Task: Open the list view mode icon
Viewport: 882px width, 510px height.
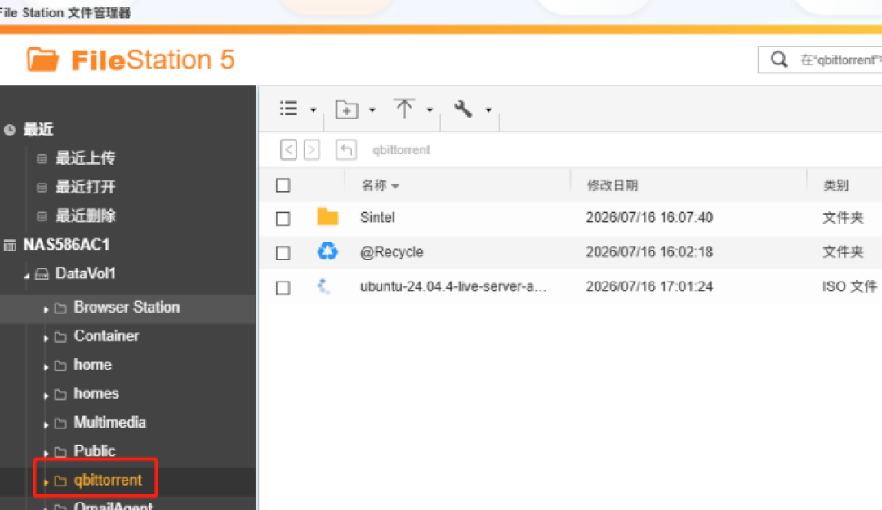Action: [288, 109]
